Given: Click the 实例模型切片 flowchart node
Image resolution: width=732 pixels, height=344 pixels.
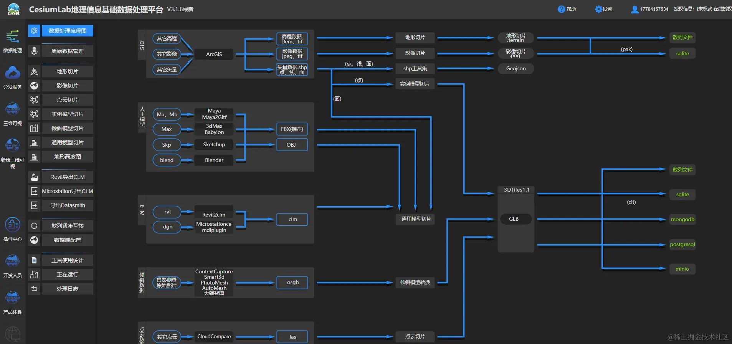Looking at the screenshot, I should pyautogui.click(x=415, y=84).
